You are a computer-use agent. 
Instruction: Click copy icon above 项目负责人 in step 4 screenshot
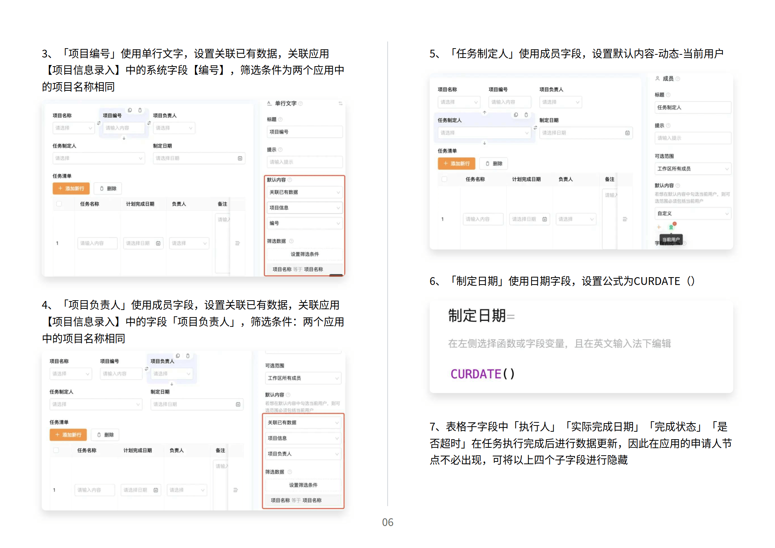click(x=178, y=356)
